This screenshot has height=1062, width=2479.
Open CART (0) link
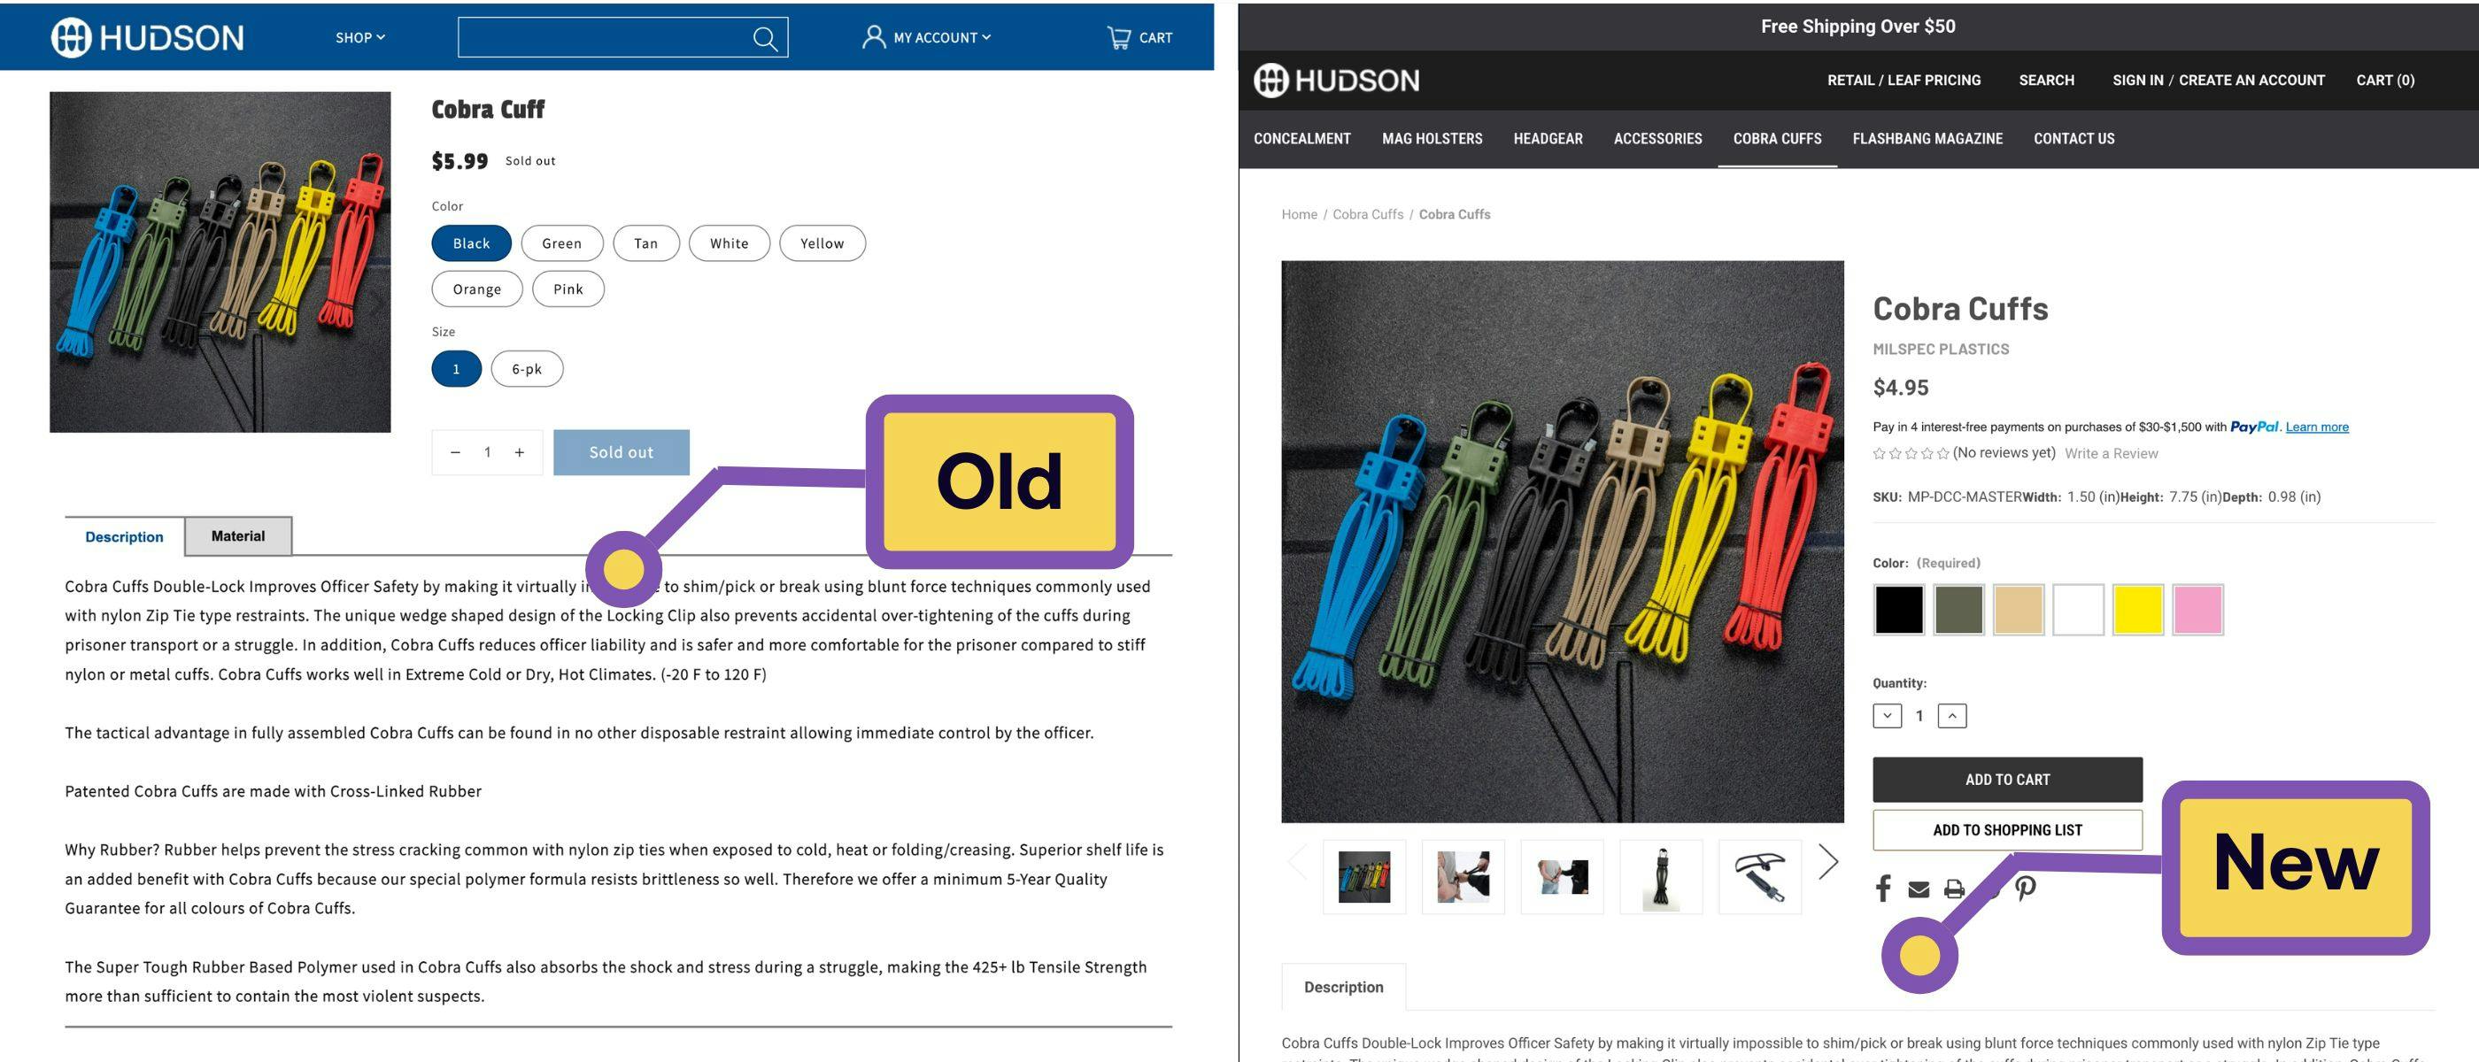click(2384, 80)
